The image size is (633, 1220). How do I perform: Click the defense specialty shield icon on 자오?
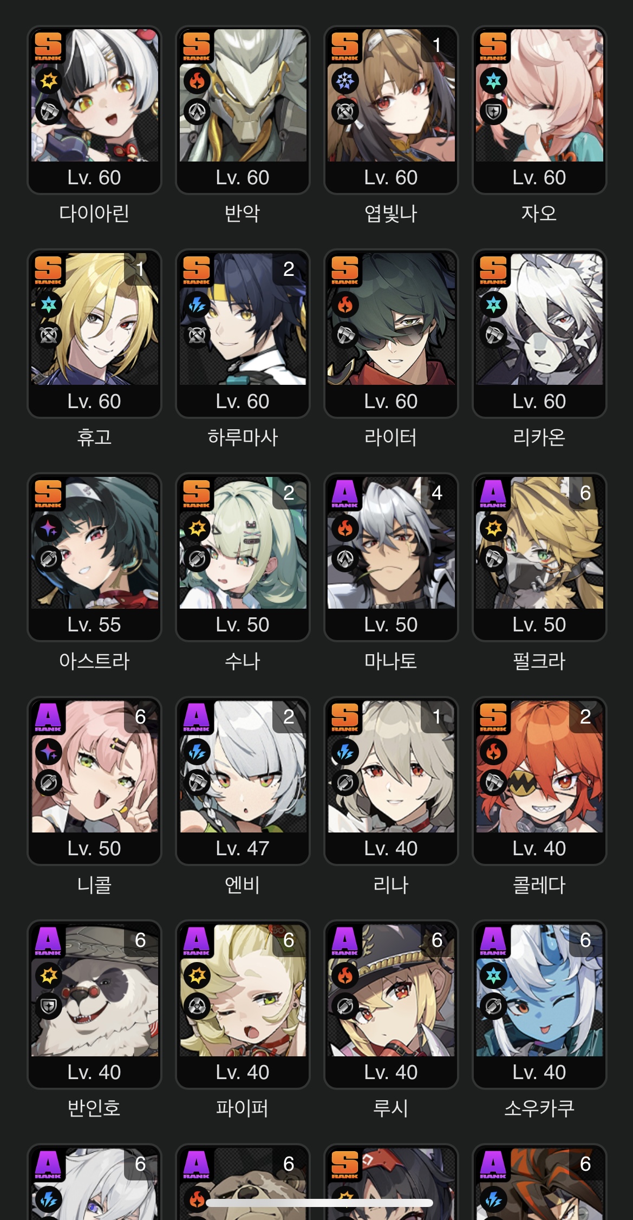493,112
